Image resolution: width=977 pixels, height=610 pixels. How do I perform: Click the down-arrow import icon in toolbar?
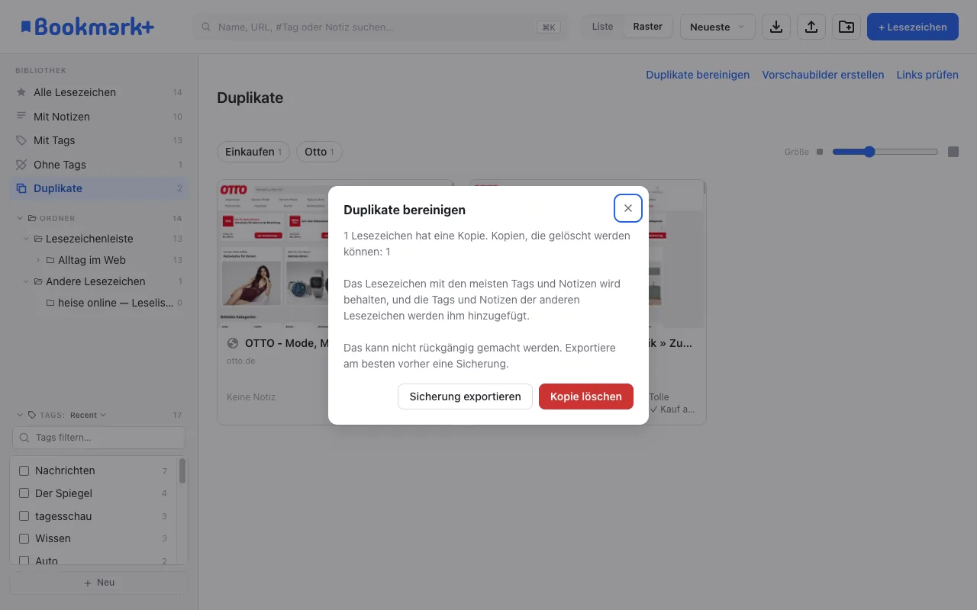click(776, 27)
